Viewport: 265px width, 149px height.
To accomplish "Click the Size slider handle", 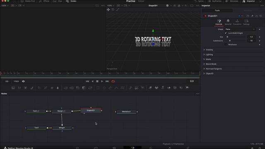I will click(227, 37).
